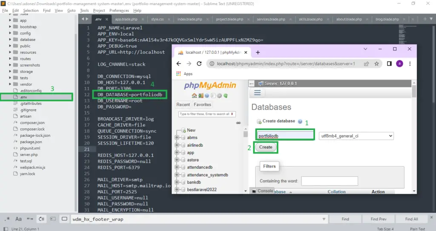Click the browser page reload icon

pyautogui.click(x=199, y=64)
